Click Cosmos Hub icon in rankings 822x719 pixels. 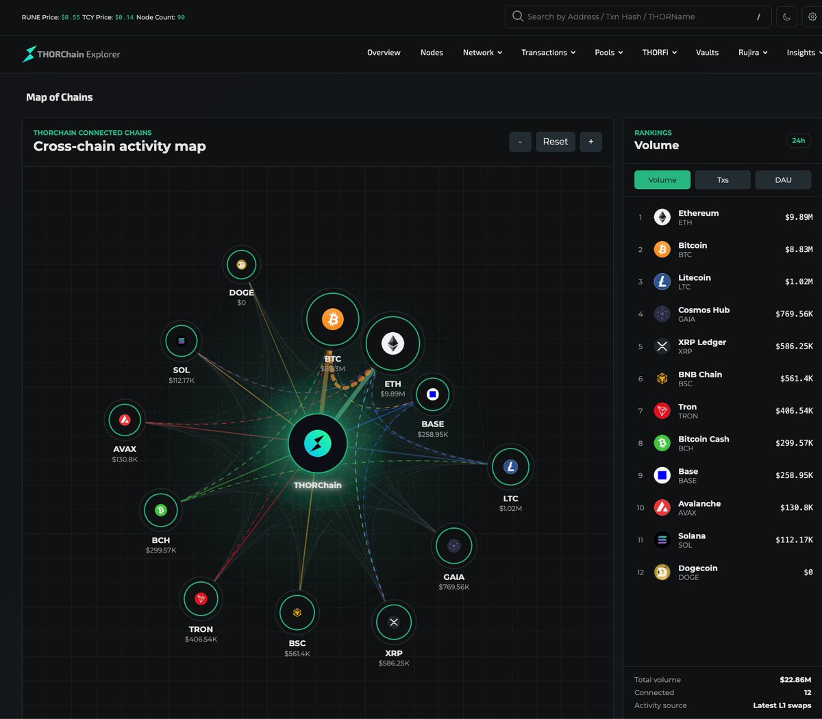[x=662, y=314]
